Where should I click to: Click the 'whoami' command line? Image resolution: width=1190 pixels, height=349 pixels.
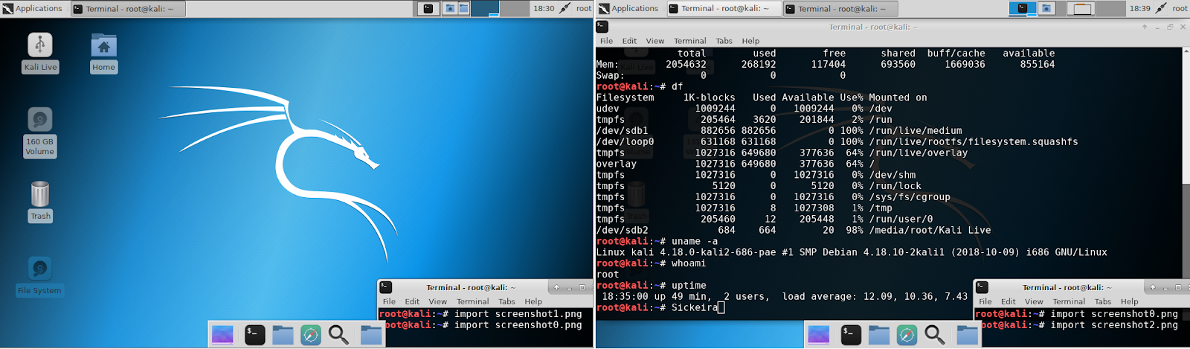652,263
